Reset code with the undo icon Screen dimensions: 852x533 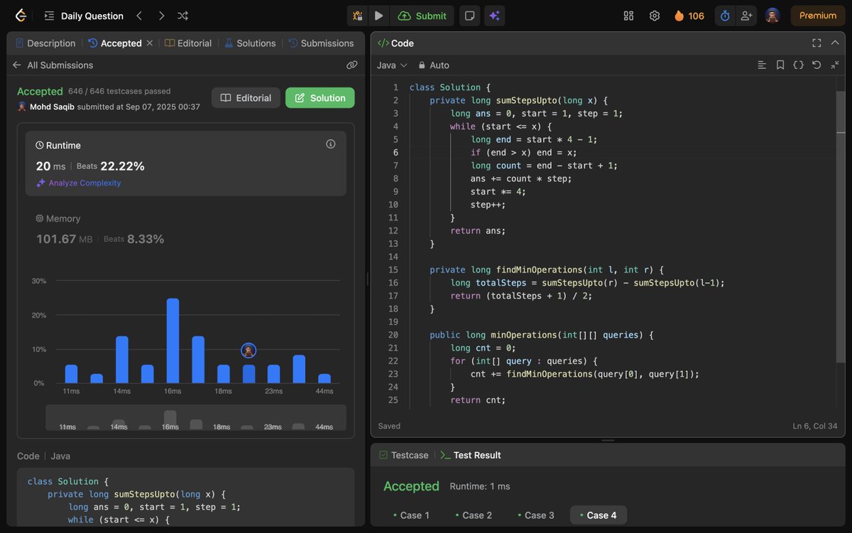(x=816, y=65)
